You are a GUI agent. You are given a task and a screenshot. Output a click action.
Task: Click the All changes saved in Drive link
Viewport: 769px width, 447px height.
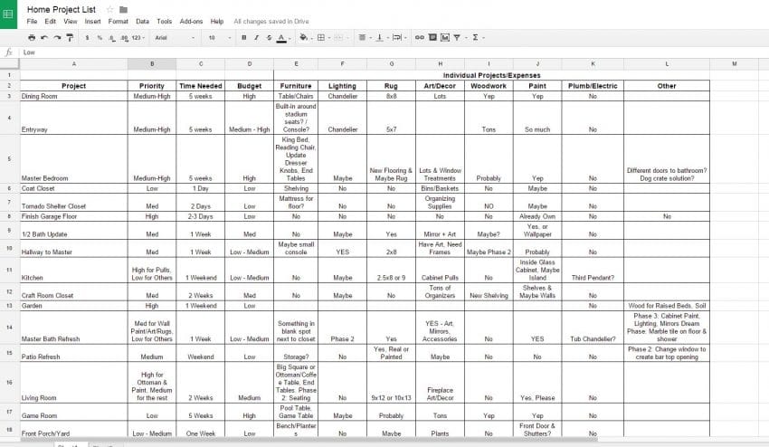(x=271, y=22)
